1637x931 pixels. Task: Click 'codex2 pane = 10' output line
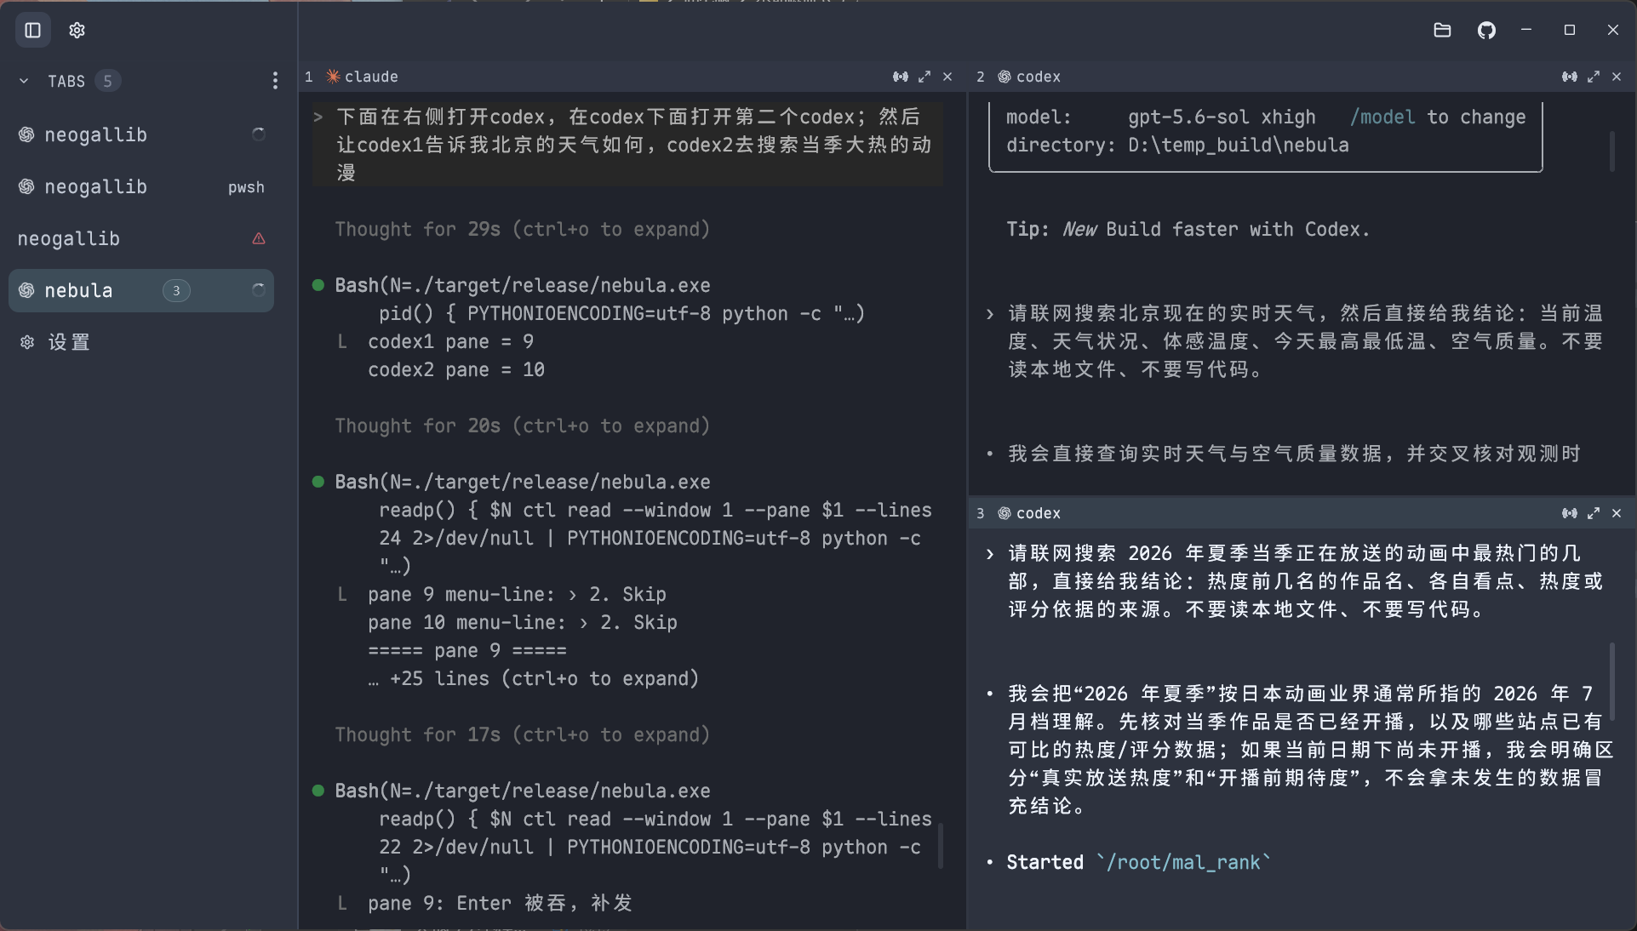point(456,369)
